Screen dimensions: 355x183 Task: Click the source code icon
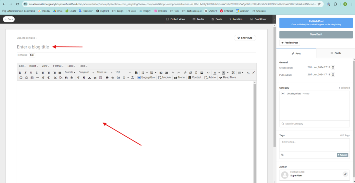[208, 73]
